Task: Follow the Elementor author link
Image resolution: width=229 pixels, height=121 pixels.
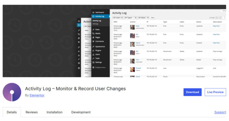Action: tap(37, 95)
